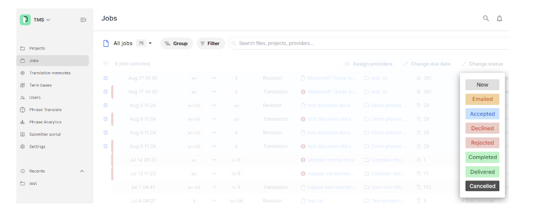Click the All jobs document icon
Image resolution: width=536 pixels, height=217 pixels.
click(x=106, y=43)
